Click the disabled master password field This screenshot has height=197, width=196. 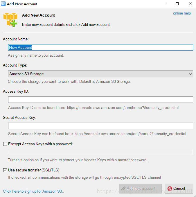100,152
